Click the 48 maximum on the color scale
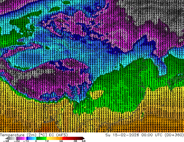The width and height of the screenshot is (184, 142). (x=84, y=141)
